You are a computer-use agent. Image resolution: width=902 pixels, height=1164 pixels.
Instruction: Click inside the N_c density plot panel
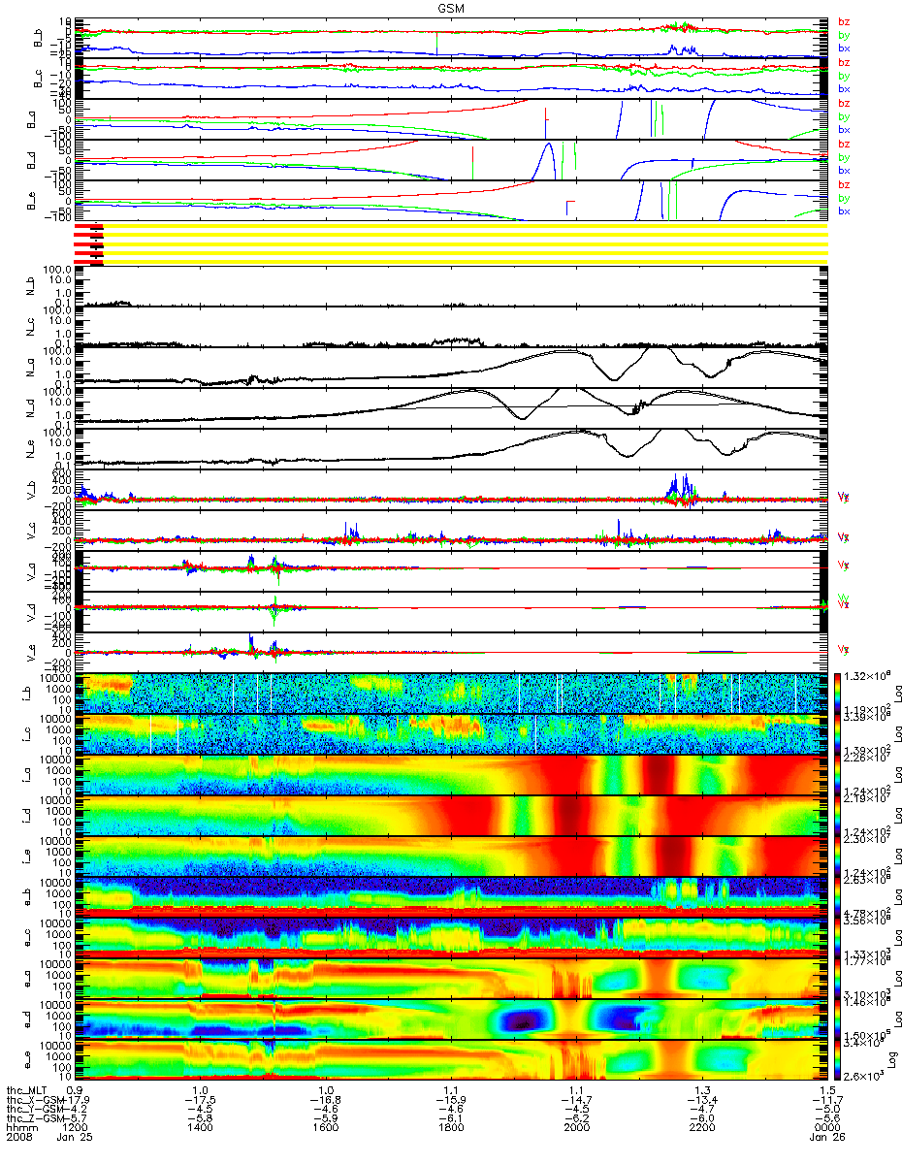point(451,327)
